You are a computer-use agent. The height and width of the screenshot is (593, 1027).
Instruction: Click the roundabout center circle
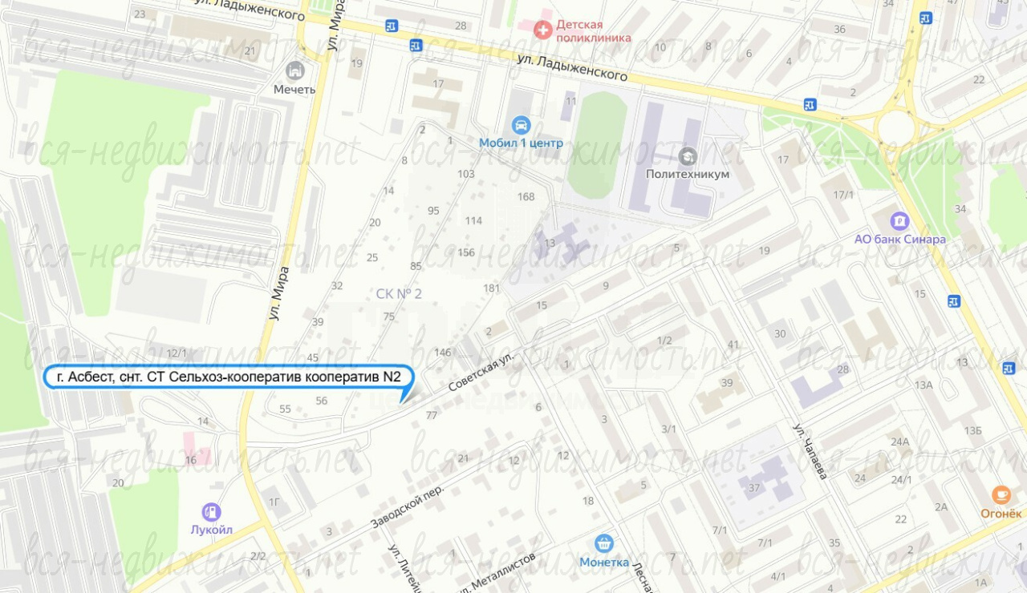tap(896, 127)
